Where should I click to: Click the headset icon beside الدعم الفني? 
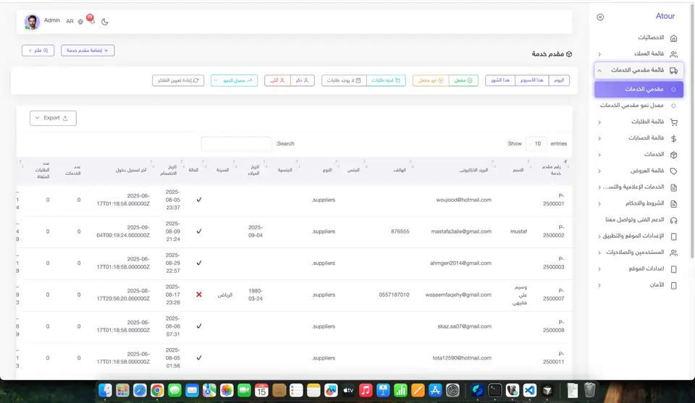point(673,220)
